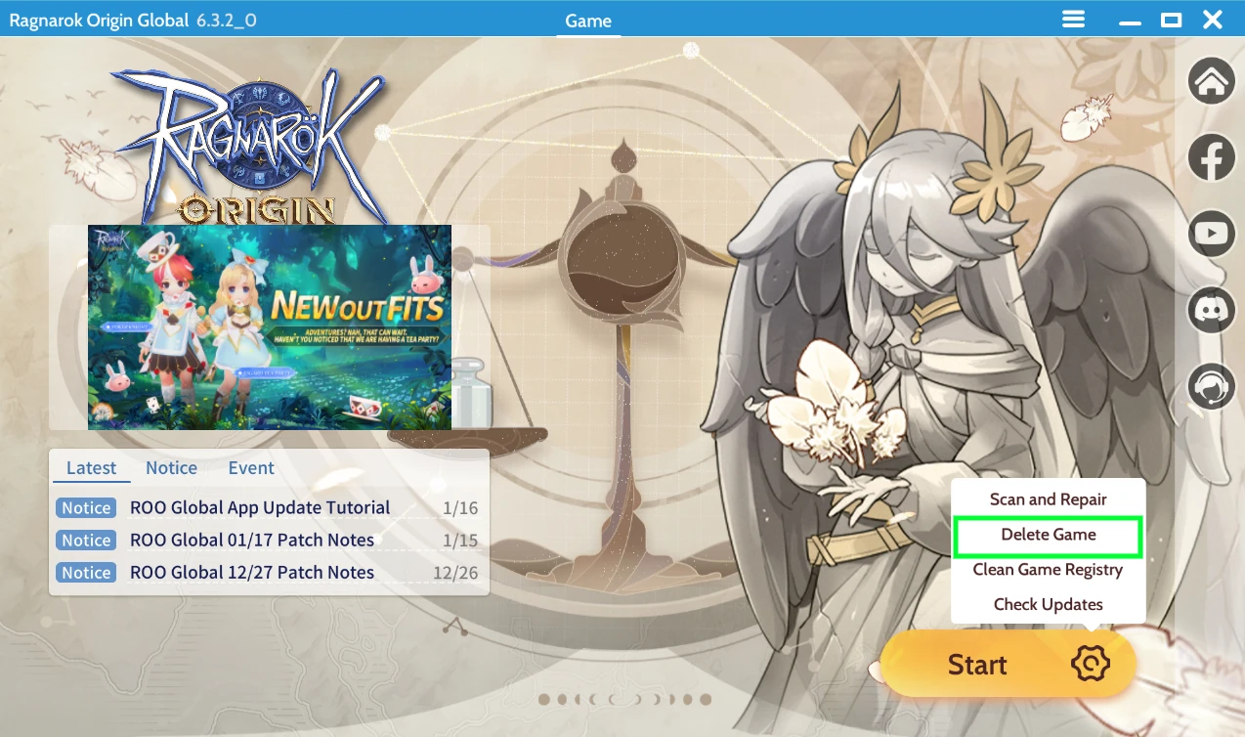Open customer support headset icon

(1212, 386)
